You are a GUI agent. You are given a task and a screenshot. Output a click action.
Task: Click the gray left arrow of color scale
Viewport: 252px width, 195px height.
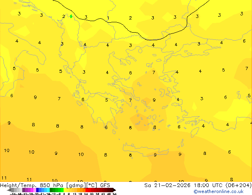coord(9,190)
